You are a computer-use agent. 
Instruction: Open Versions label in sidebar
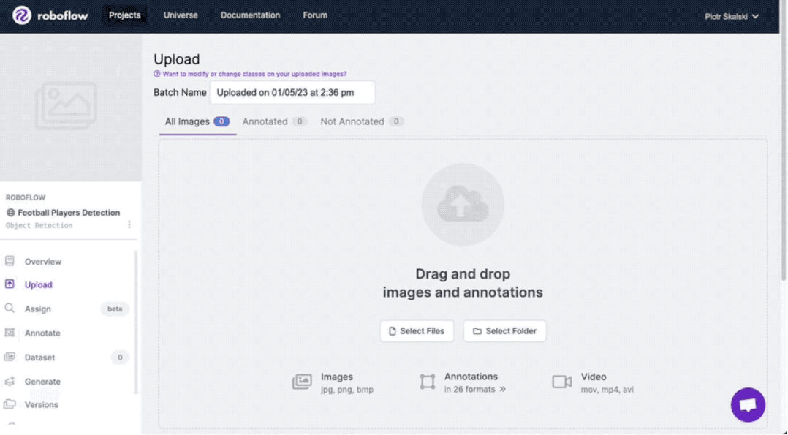(x=41, y=404)
